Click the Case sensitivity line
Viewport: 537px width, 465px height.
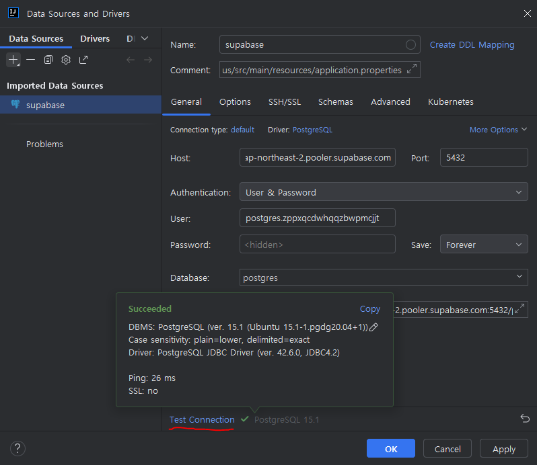pyautogui.click(x=219, y=339)
